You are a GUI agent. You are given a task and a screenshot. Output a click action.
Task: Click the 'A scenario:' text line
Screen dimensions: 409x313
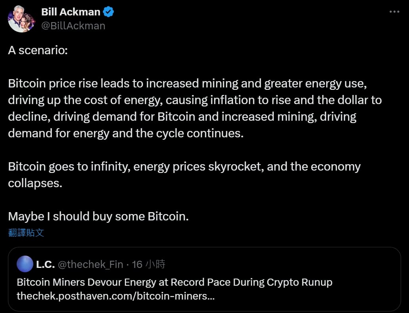38,51
